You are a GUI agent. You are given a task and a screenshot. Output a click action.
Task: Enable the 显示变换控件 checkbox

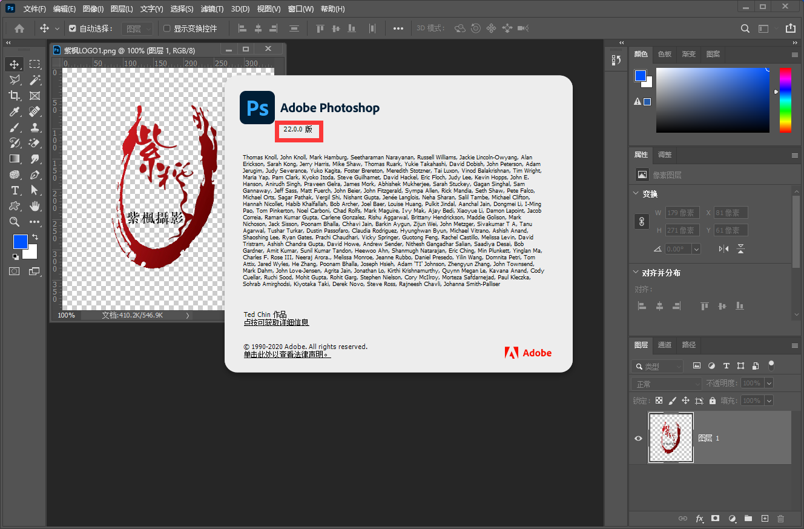[x=167, y=28]
